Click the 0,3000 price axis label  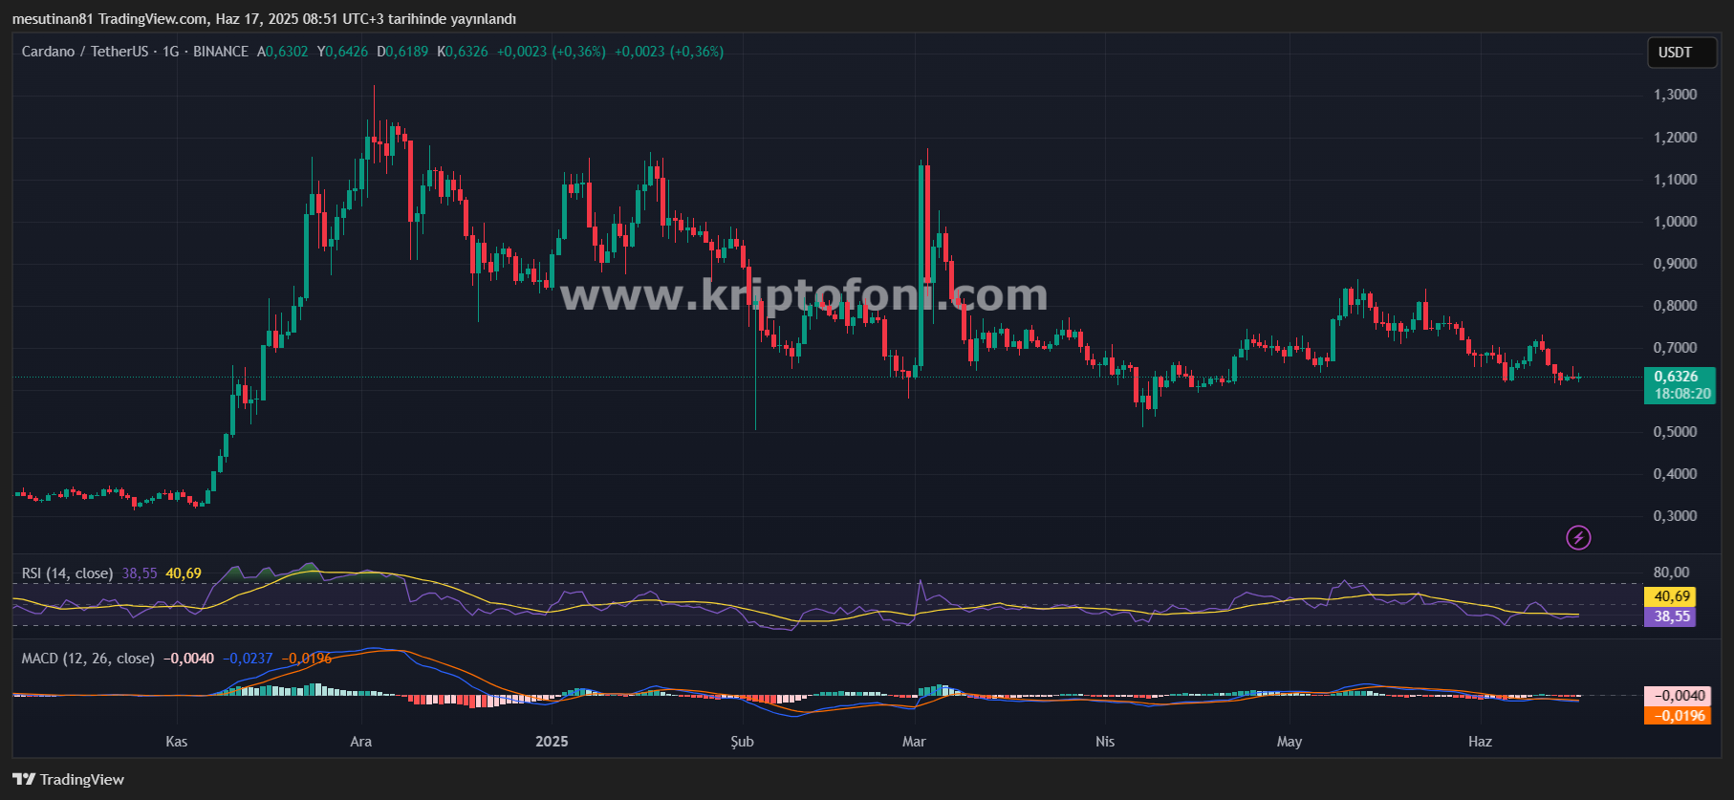point(1676,516)
